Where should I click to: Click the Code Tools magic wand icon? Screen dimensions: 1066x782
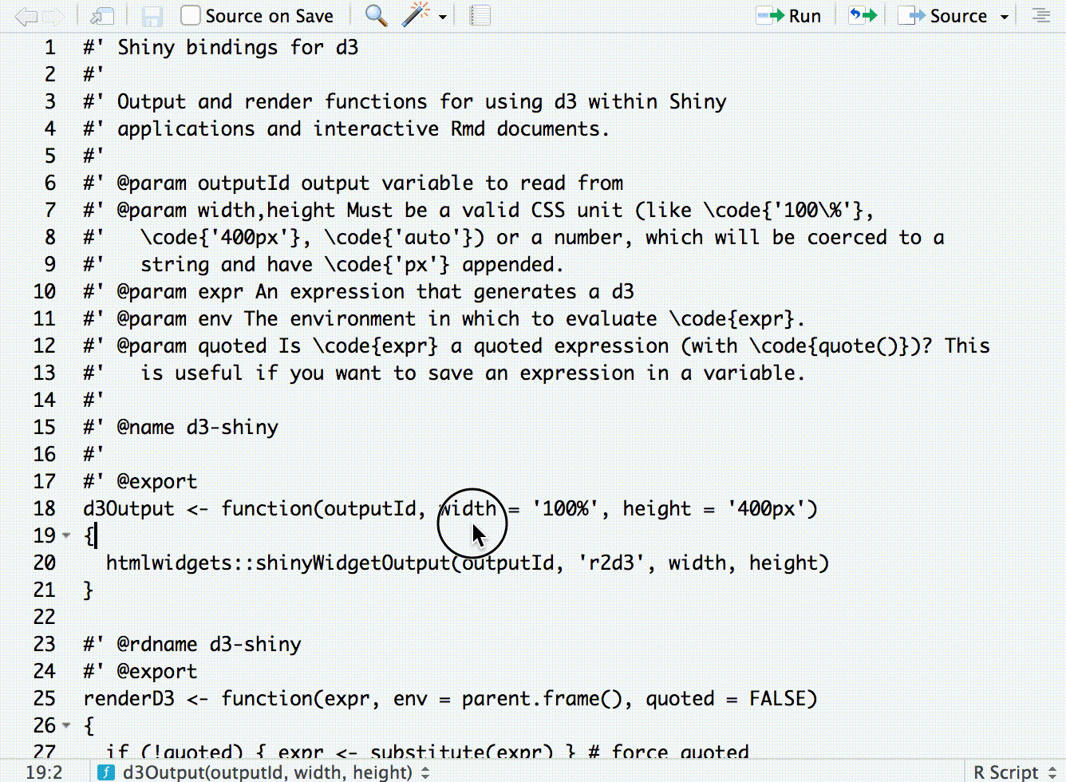[410, 15]
